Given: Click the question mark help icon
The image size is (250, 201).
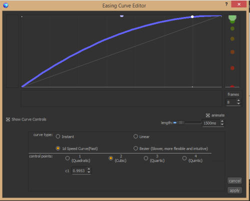Looking at the screenshot, I should (x=226, y=4).
